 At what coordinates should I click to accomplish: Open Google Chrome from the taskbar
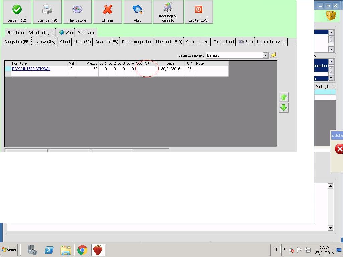coord(82,250)
